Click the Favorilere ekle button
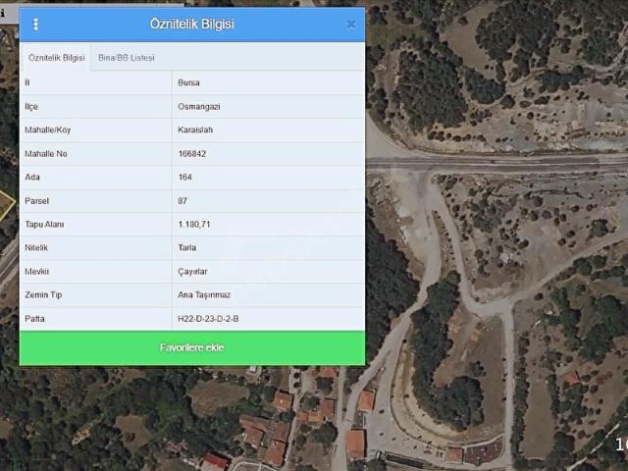The image size is (628, 471). [192, 348]
